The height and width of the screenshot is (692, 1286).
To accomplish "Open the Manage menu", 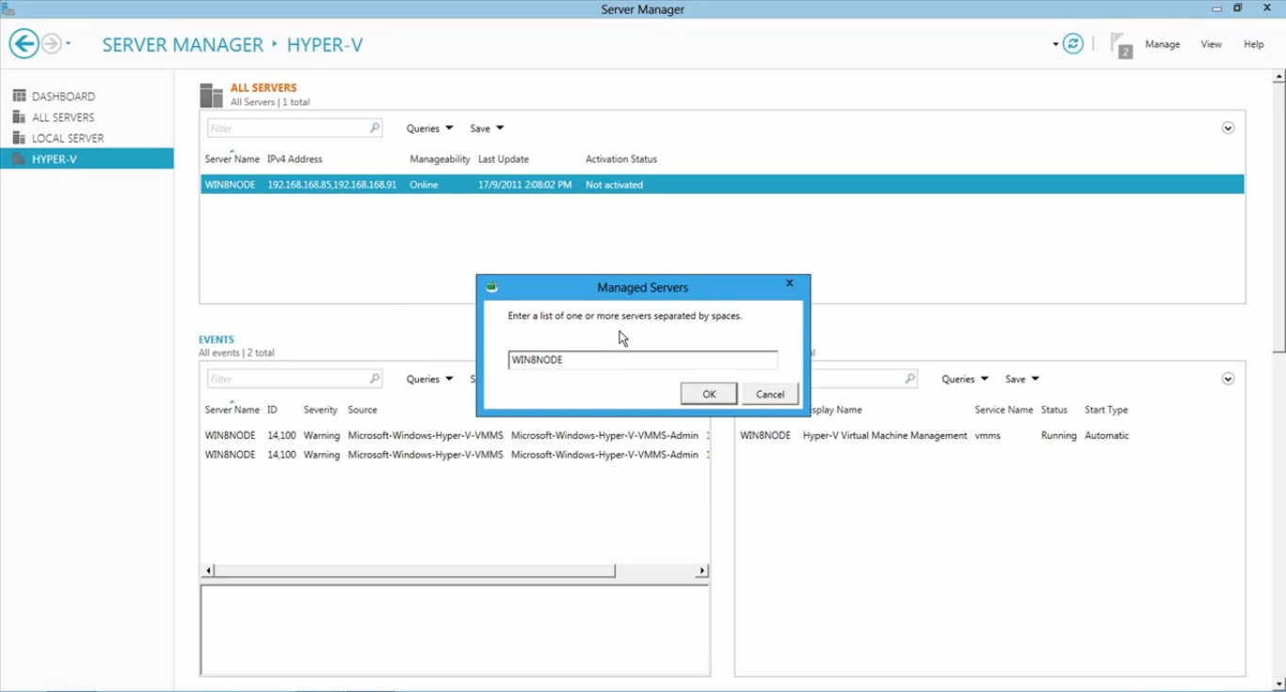I will pyautogui.click(x=1163, y=44).
